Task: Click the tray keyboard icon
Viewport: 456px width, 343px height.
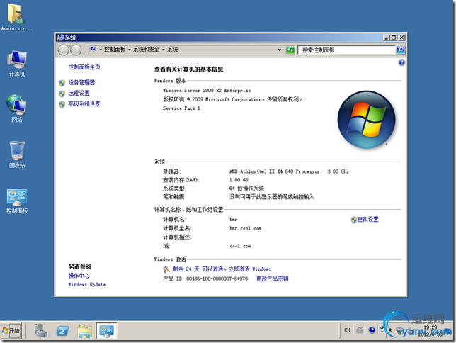Action: click(360, 330)
